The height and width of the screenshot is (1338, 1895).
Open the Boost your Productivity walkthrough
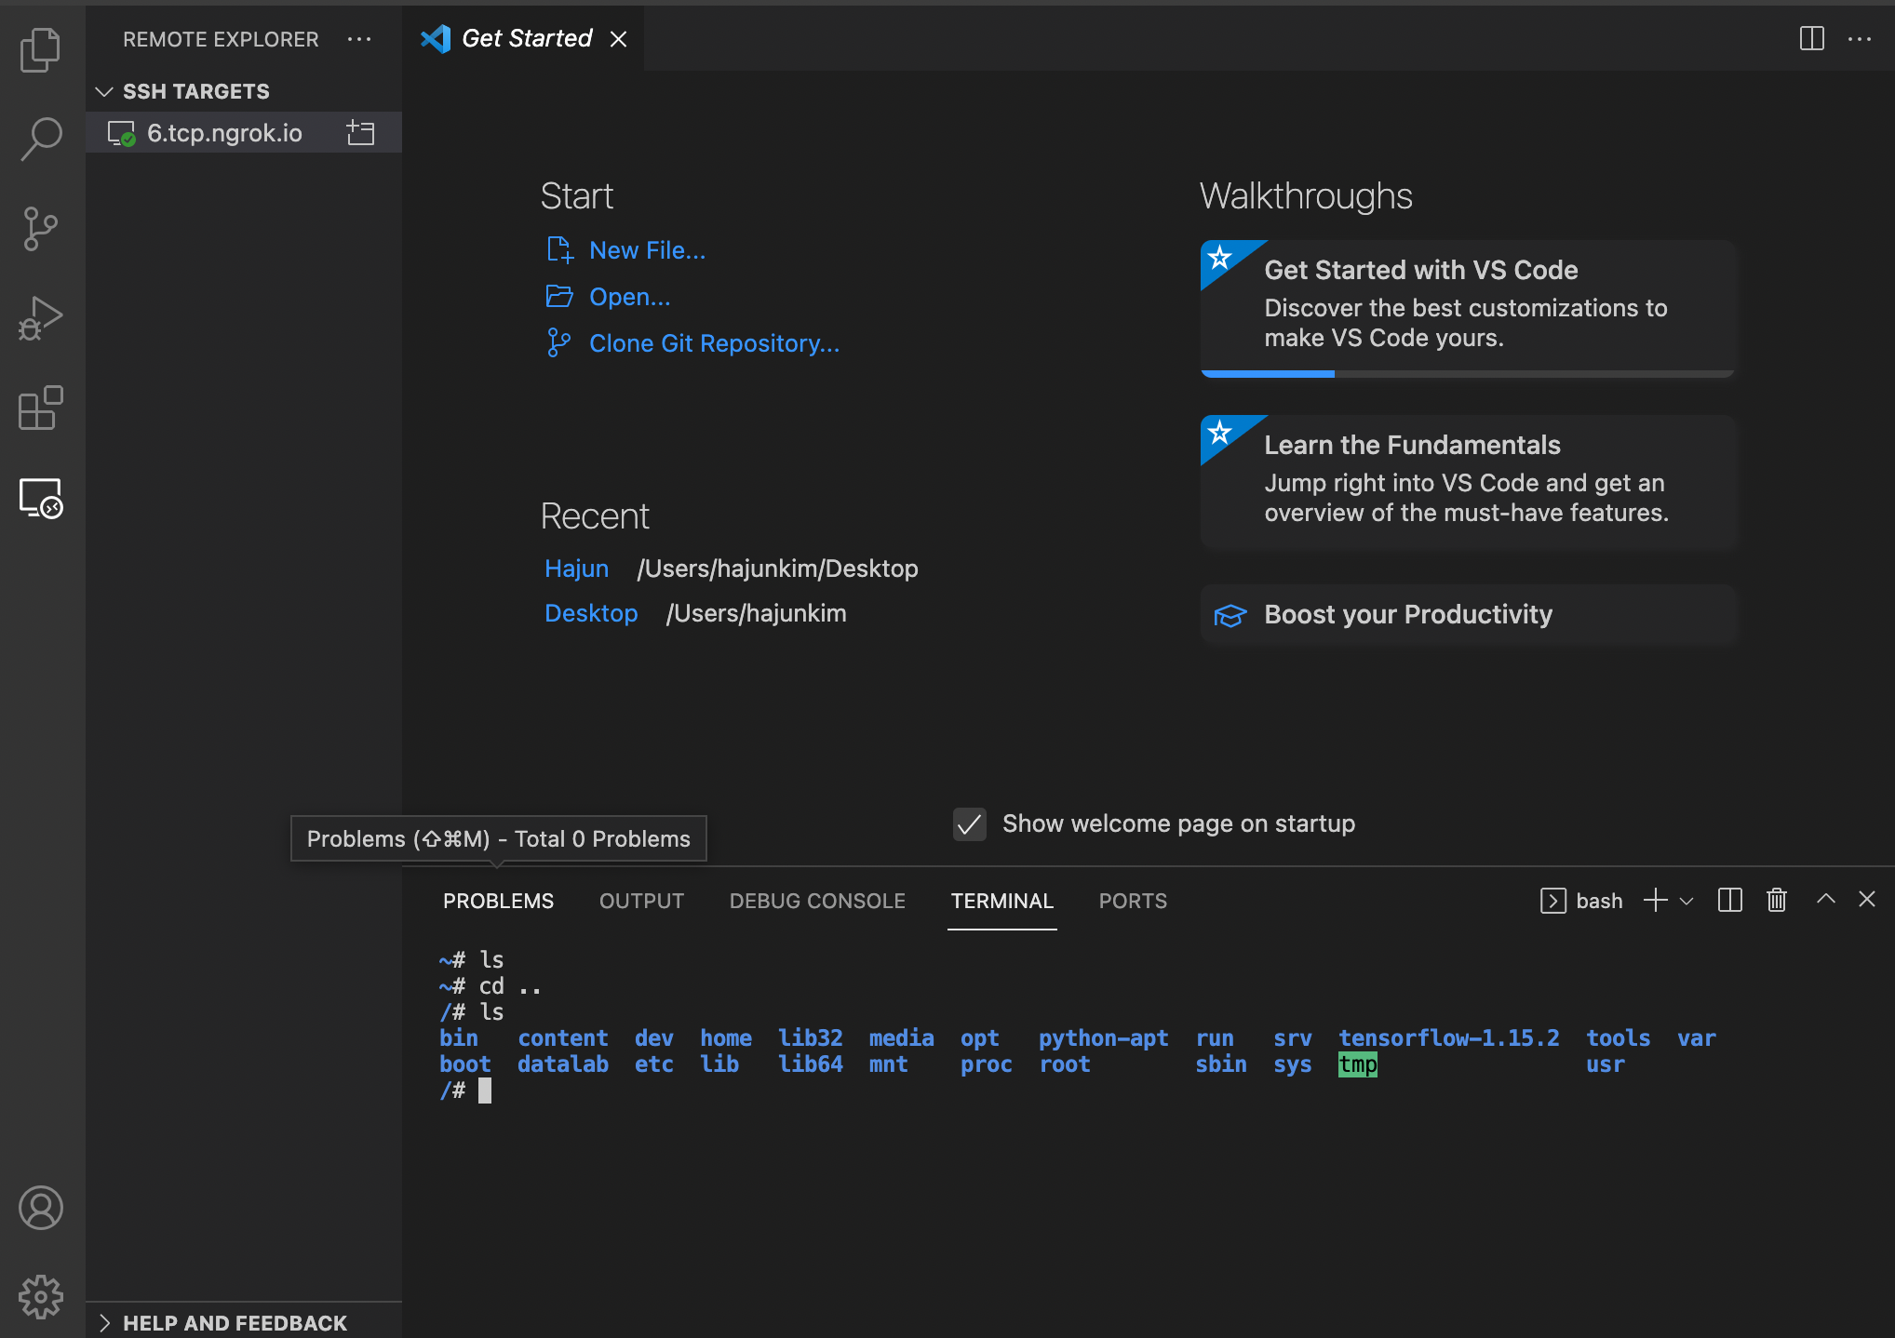pos(1407,614)
